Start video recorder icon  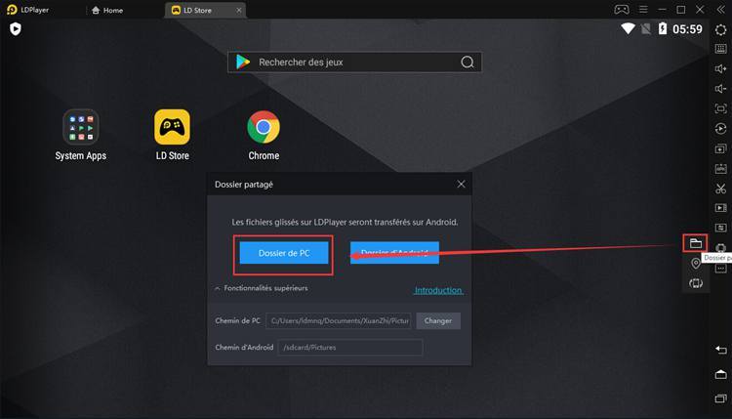[x=721, y=208]
